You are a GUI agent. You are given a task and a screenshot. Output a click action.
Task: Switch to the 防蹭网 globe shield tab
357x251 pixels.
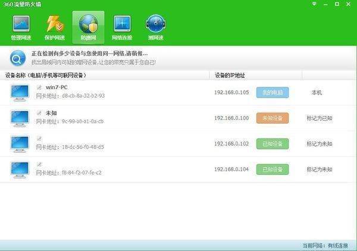point(88,27)
